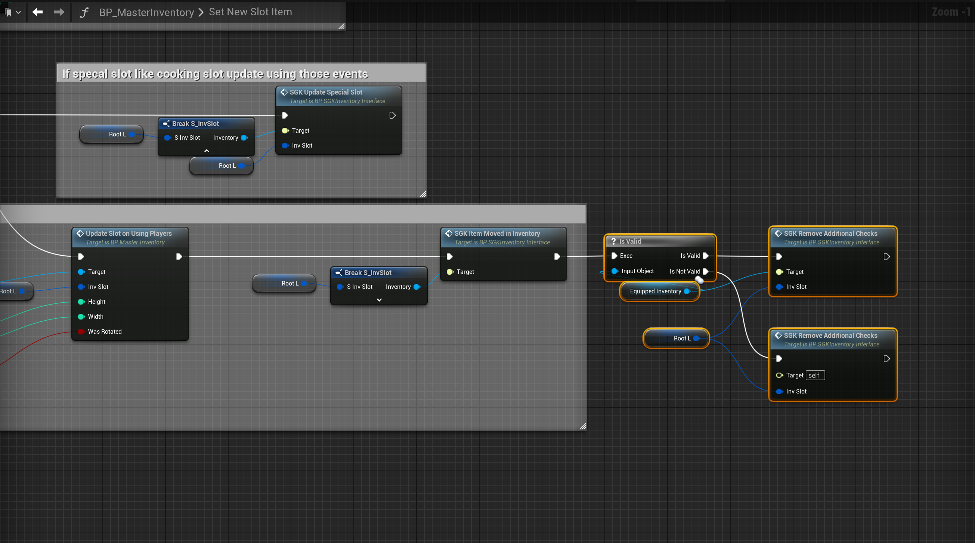
Task: Click the BP_MasterInventory breadcrumb
Action: (146, 12)
